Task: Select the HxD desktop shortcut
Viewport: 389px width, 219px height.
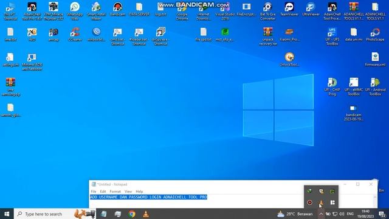Action: click(x=32, y=34)
